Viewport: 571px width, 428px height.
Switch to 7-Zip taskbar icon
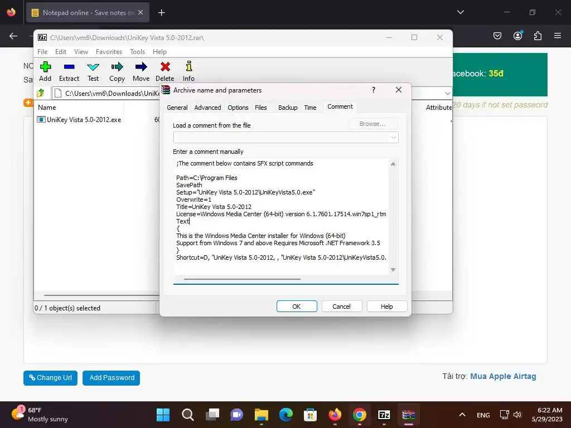coord(384,415)
